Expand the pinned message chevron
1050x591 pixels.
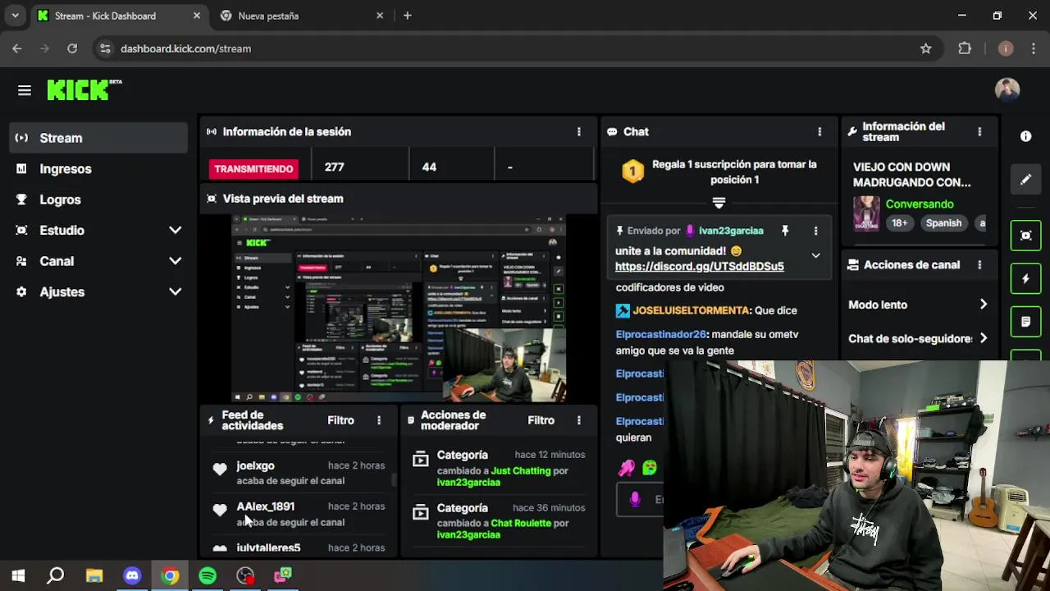[815, 256]
